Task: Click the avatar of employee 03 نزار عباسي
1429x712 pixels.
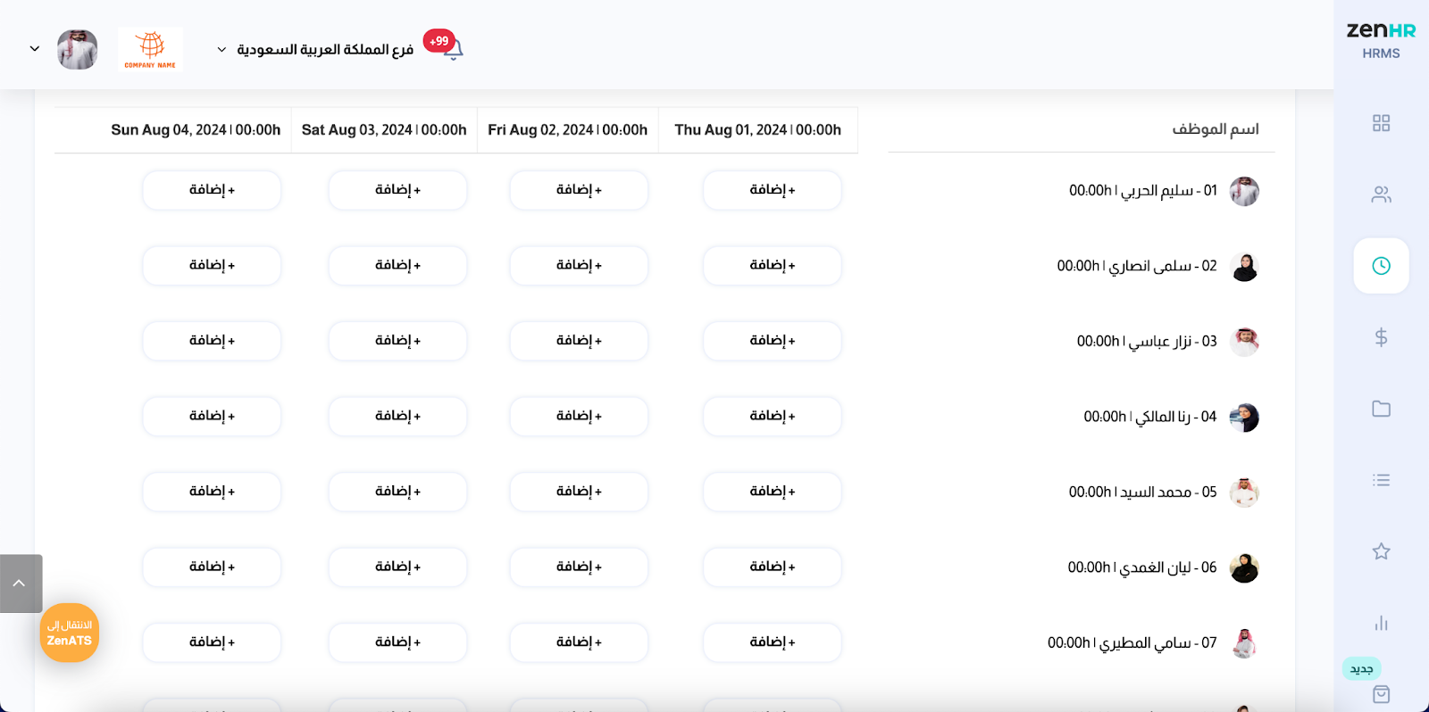Action: [x=1244, y=342]
